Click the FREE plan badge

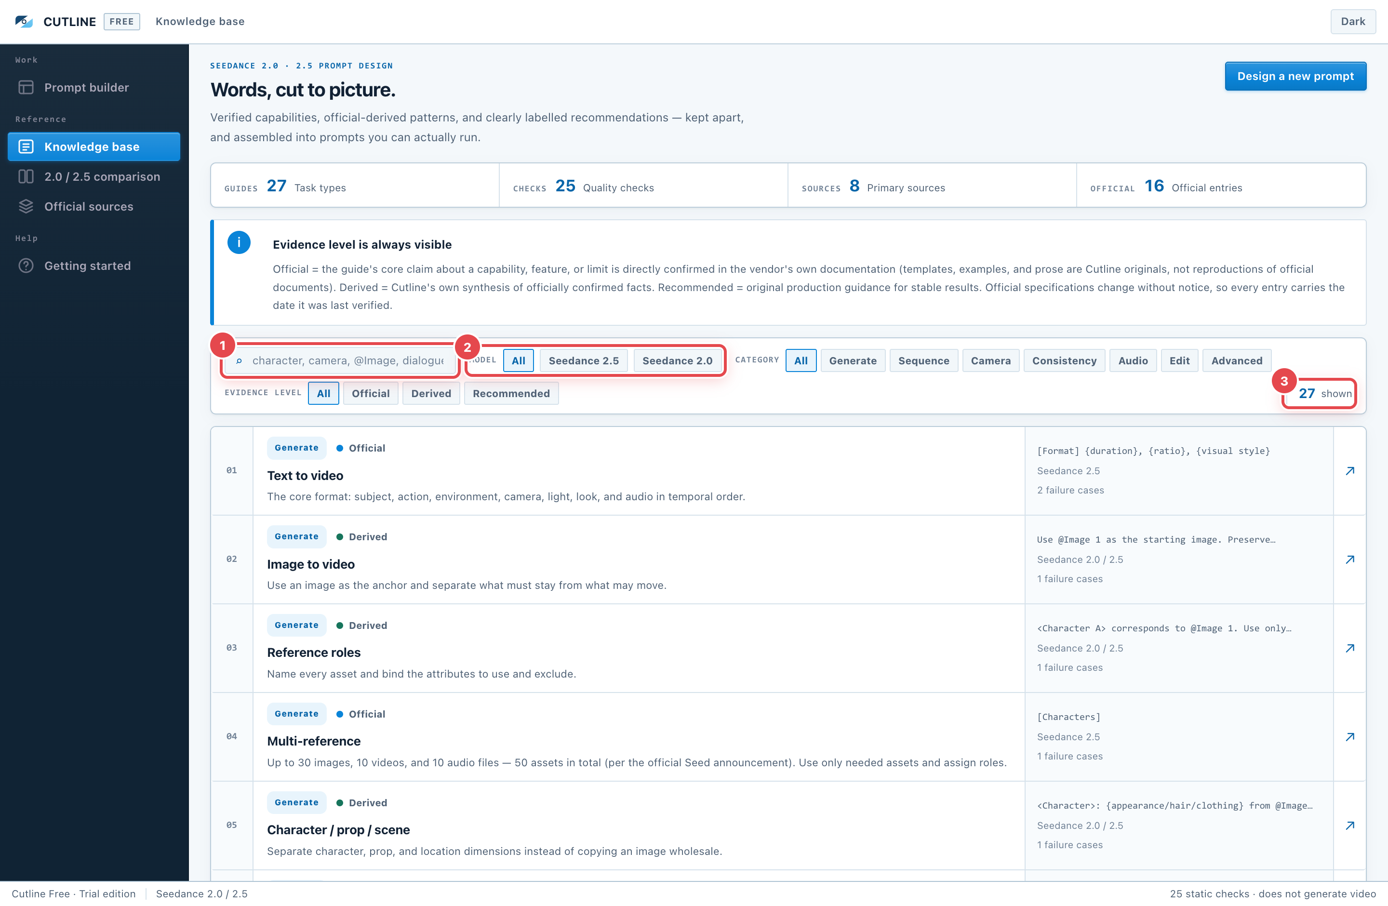[121, 22]
